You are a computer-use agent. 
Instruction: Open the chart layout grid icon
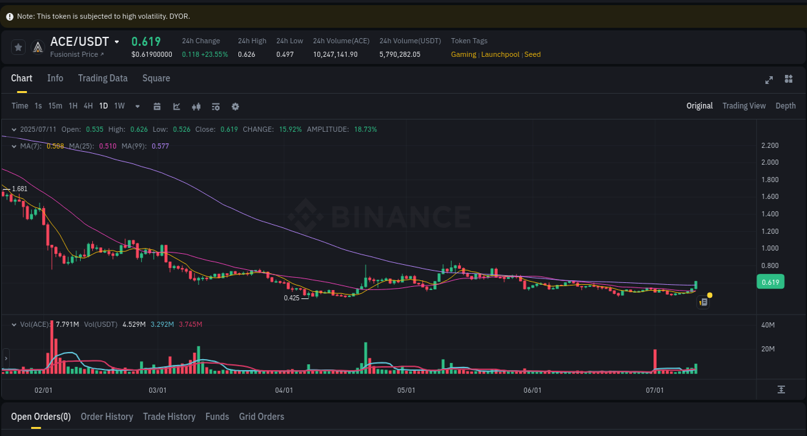tap(788, 79)
